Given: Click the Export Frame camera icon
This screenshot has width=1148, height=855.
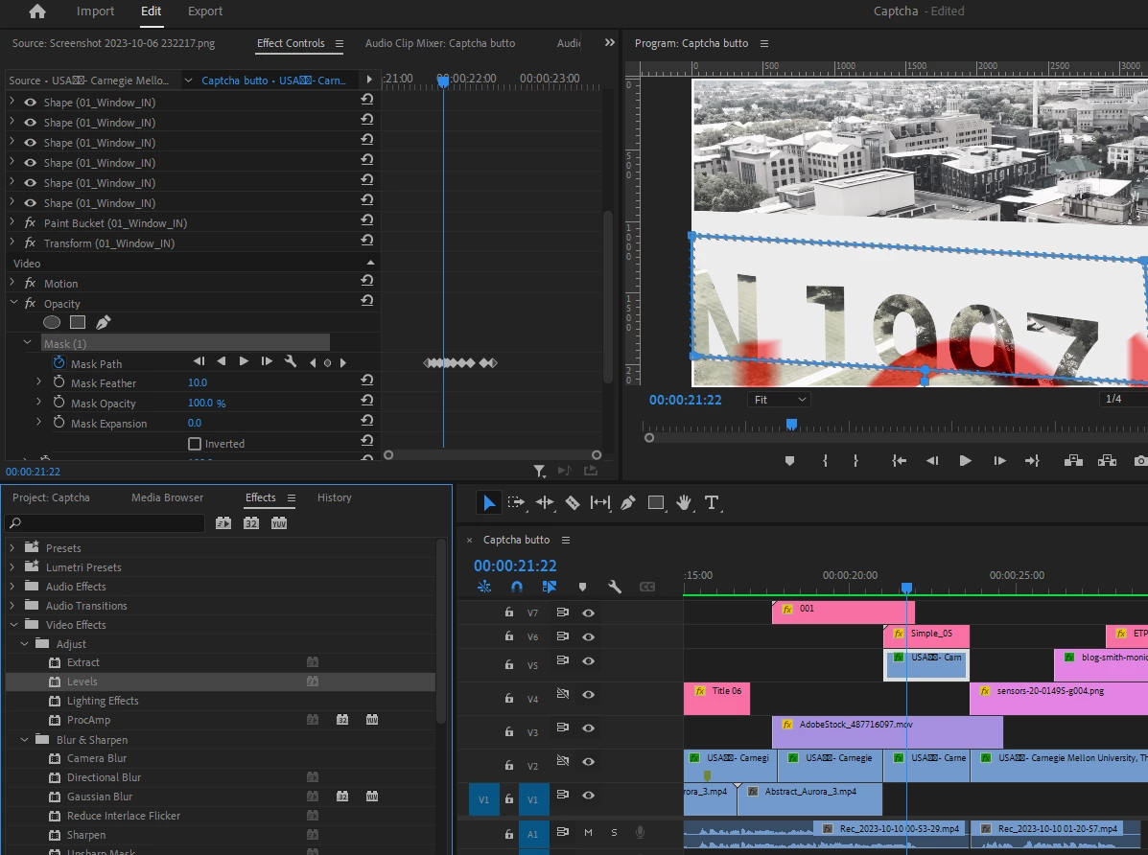Looking at the screenshot, I should click(1140, 460).
